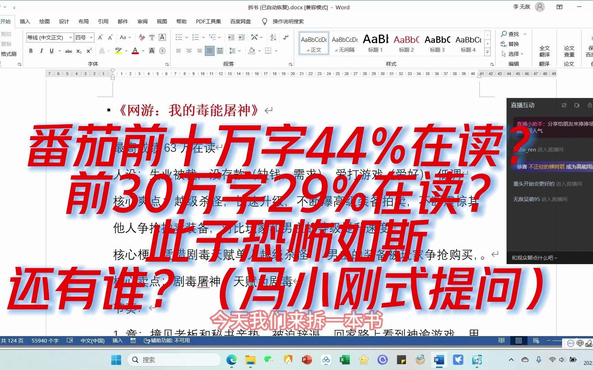The height and width of the screenshot is (370, 593).
Task: Apply red font color
Action: click(135, 51)
